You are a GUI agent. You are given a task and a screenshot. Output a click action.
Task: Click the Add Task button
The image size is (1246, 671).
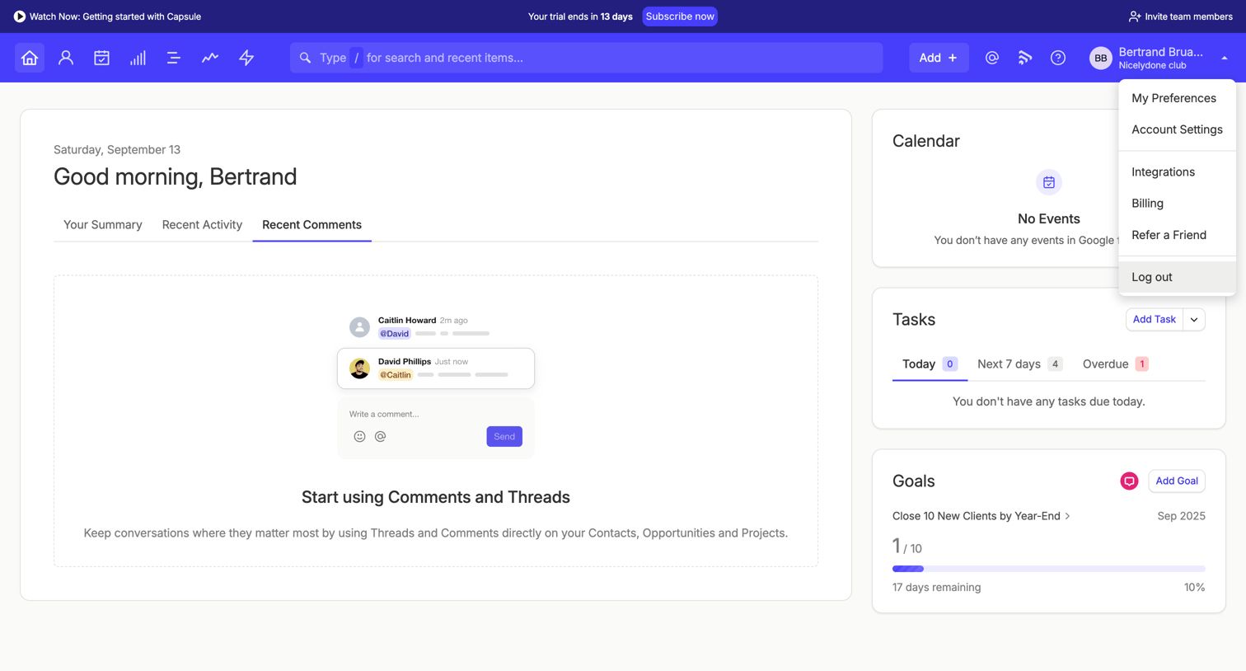(x=1154, y=320)
